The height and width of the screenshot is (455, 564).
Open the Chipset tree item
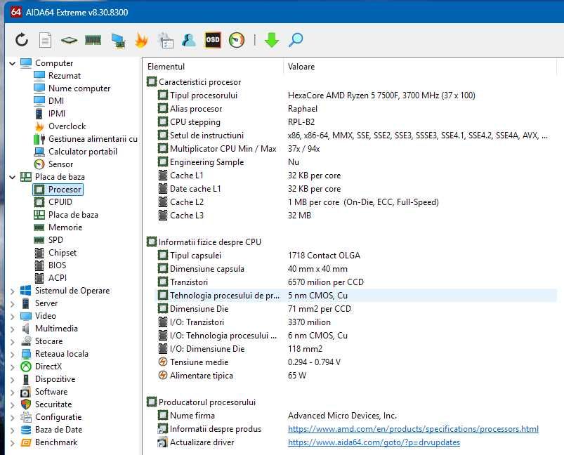click(55, 253)
